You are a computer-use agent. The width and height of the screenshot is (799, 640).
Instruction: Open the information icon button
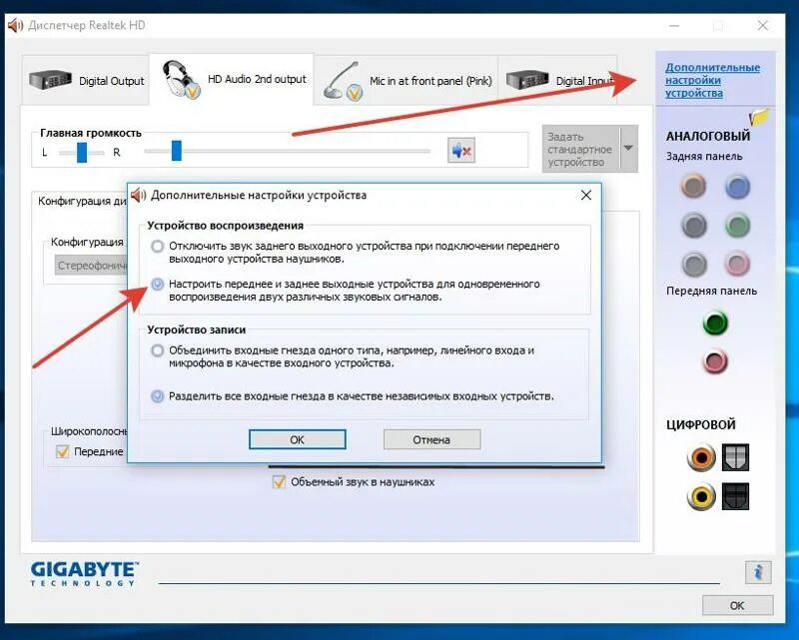tap(758, 572)
